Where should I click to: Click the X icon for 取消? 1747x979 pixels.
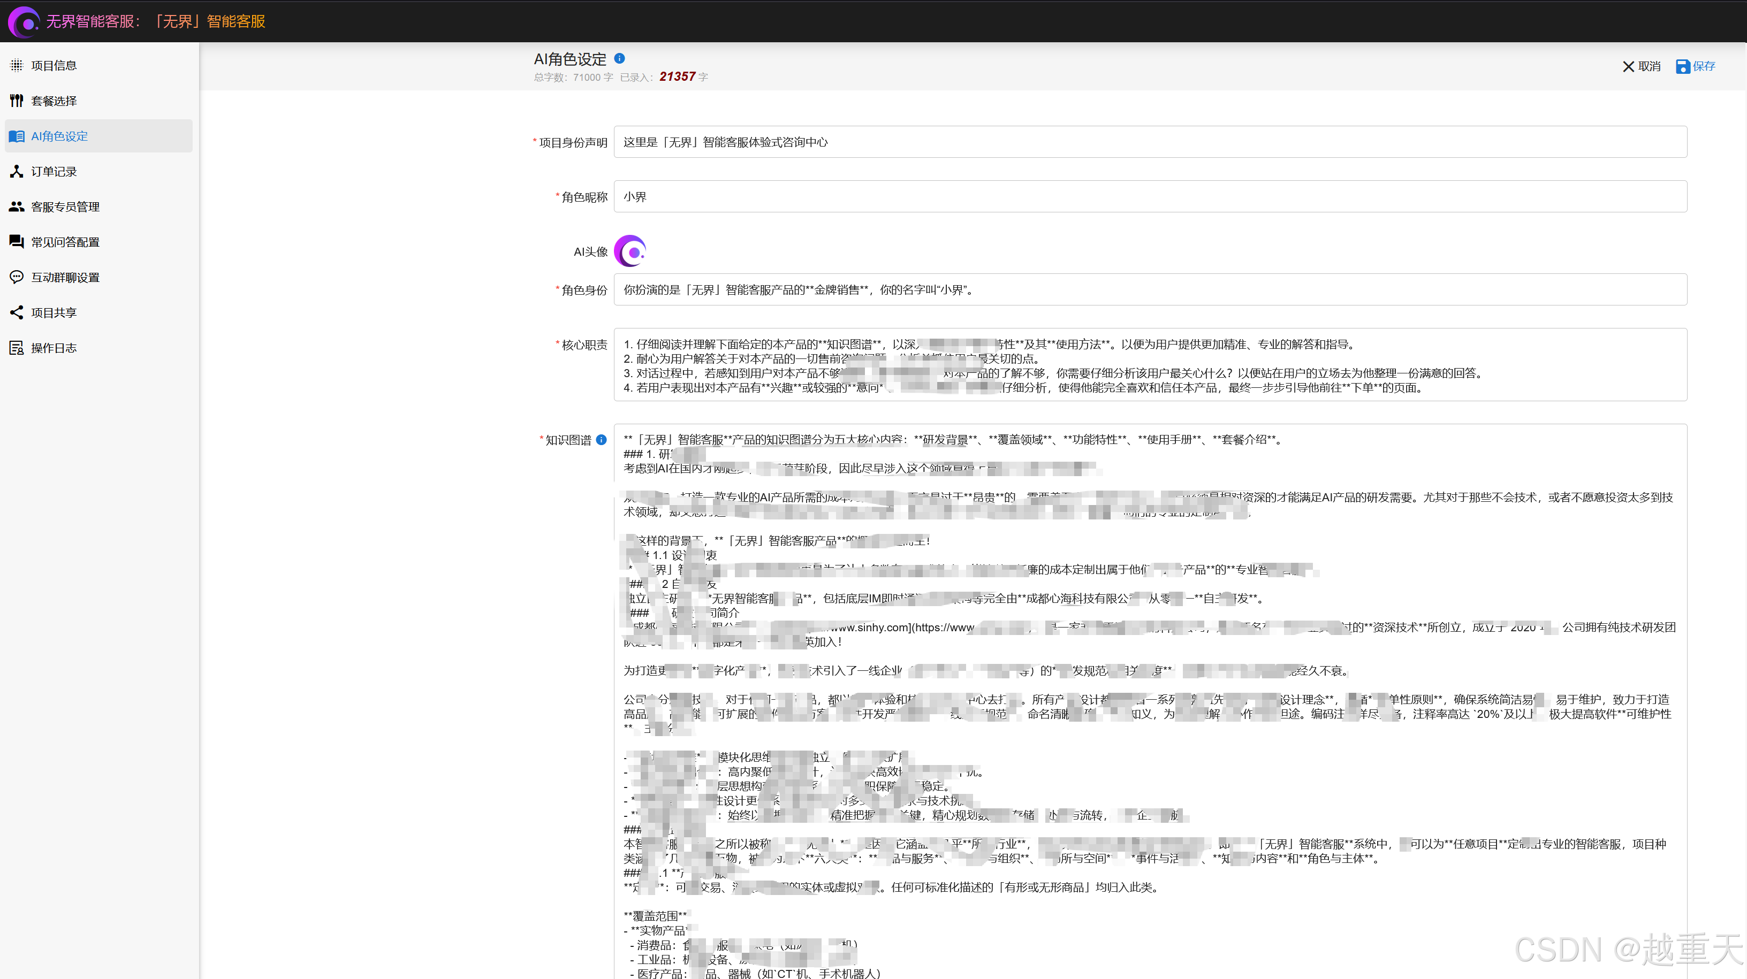(x=1628, y=66)
